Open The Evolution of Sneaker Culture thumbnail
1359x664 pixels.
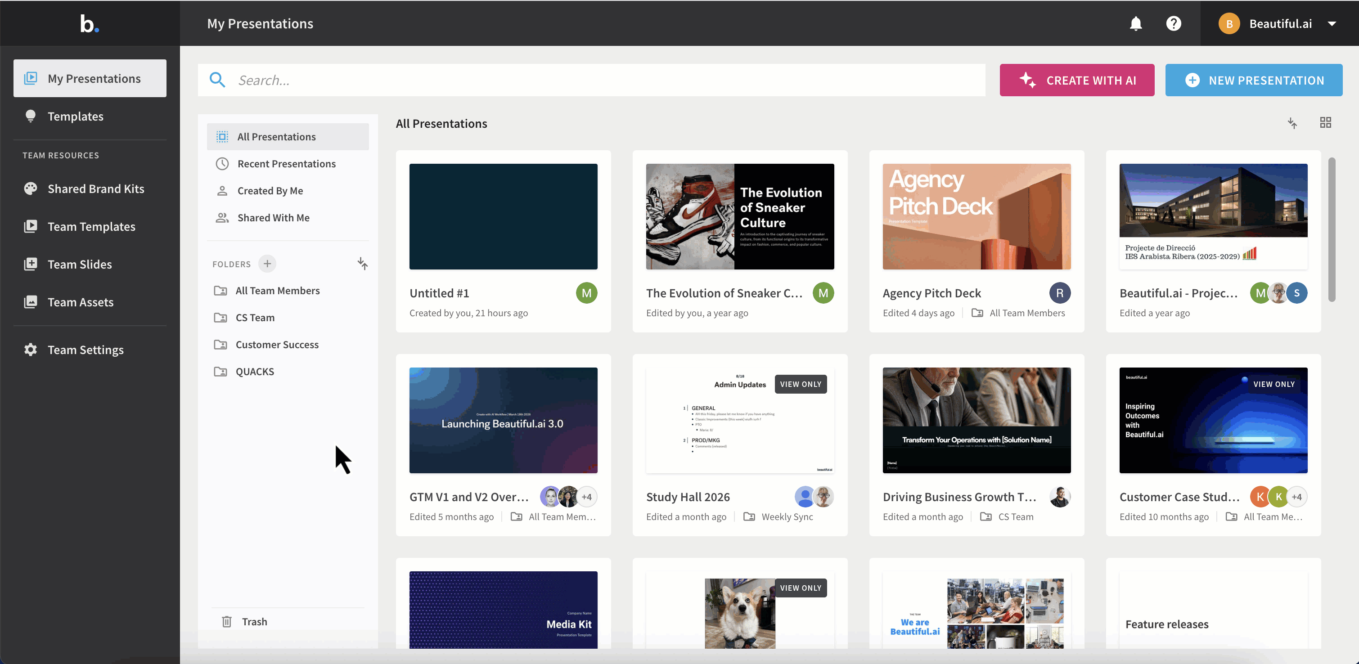point(740,217)
